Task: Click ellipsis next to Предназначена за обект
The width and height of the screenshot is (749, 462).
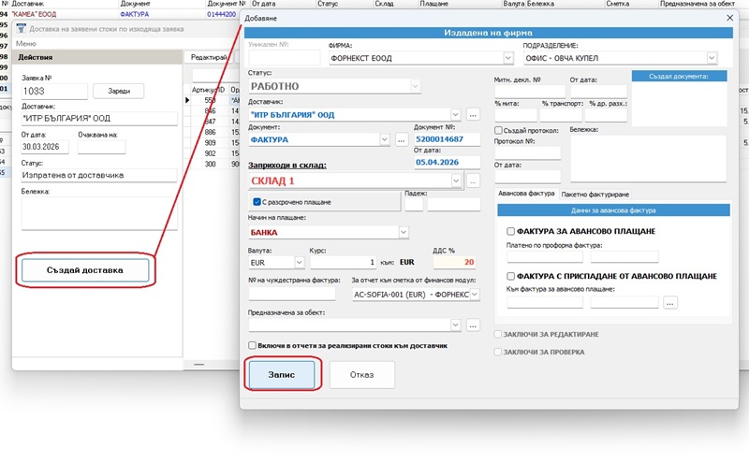Action: [x=473, y=325]
